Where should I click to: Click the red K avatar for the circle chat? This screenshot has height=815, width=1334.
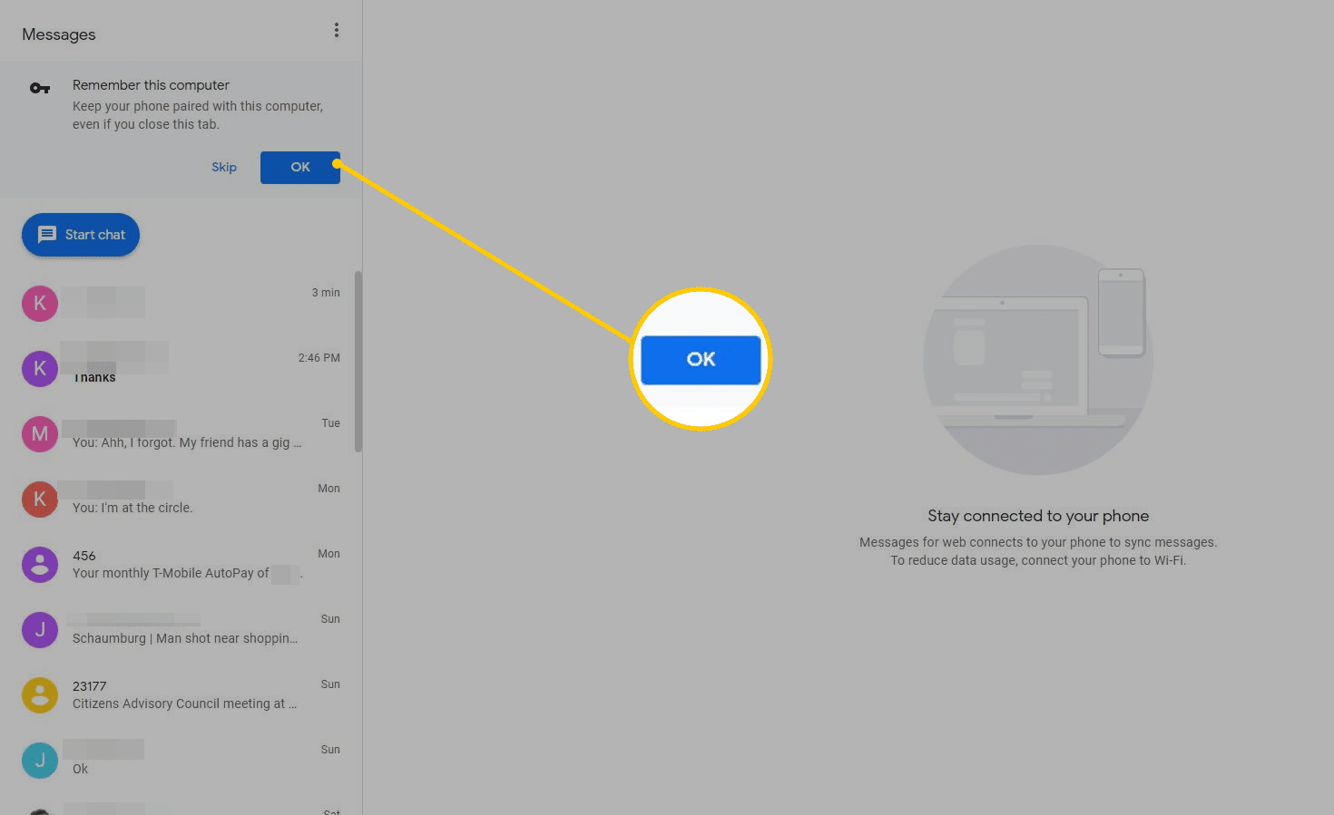[x=40, y=499]
